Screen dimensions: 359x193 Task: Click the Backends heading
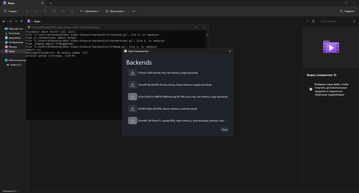pos(139,62)
